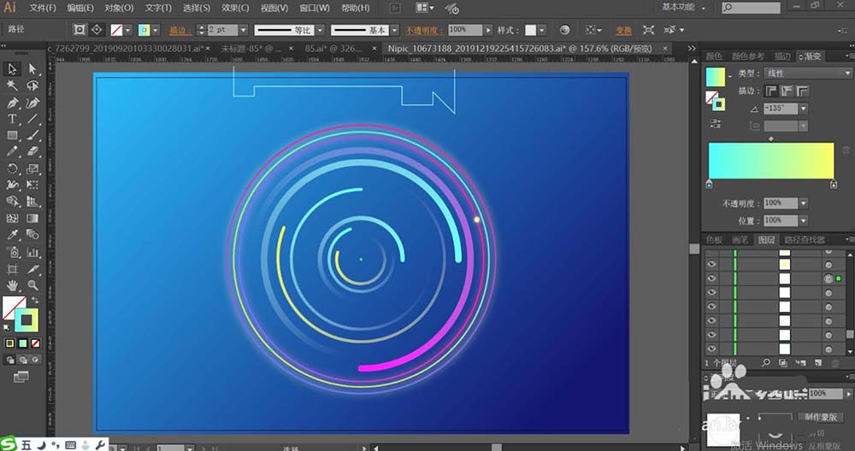This screenshot has height=451, width=855.
Task: Select the Selection tool (black arrow)
Action: [x=13, y=69]
